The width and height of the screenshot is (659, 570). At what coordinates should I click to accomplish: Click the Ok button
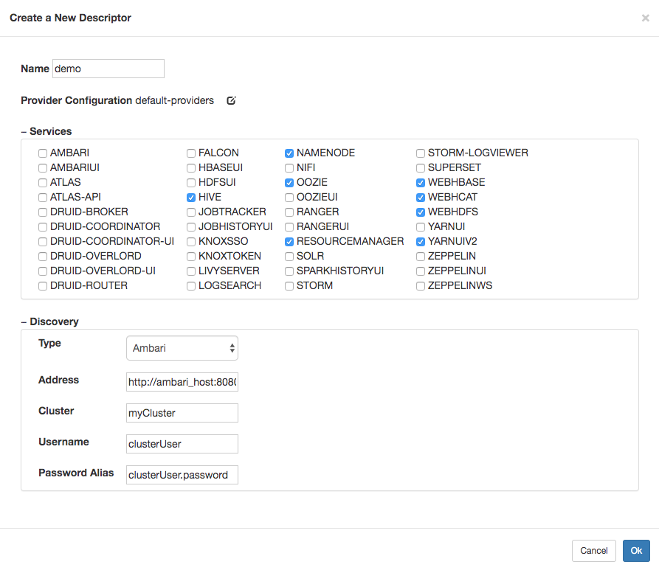(x=635, y=550)
